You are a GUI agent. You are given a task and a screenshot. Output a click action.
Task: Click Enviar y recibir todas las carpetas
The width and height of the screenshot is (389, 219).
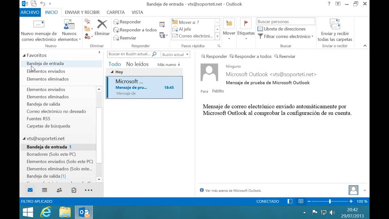[335, 30]
